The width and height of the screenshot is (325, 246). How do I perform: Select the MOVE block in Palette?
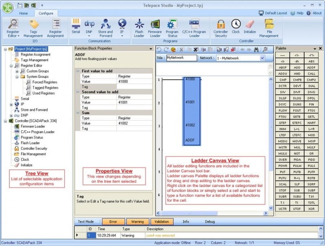297,141
